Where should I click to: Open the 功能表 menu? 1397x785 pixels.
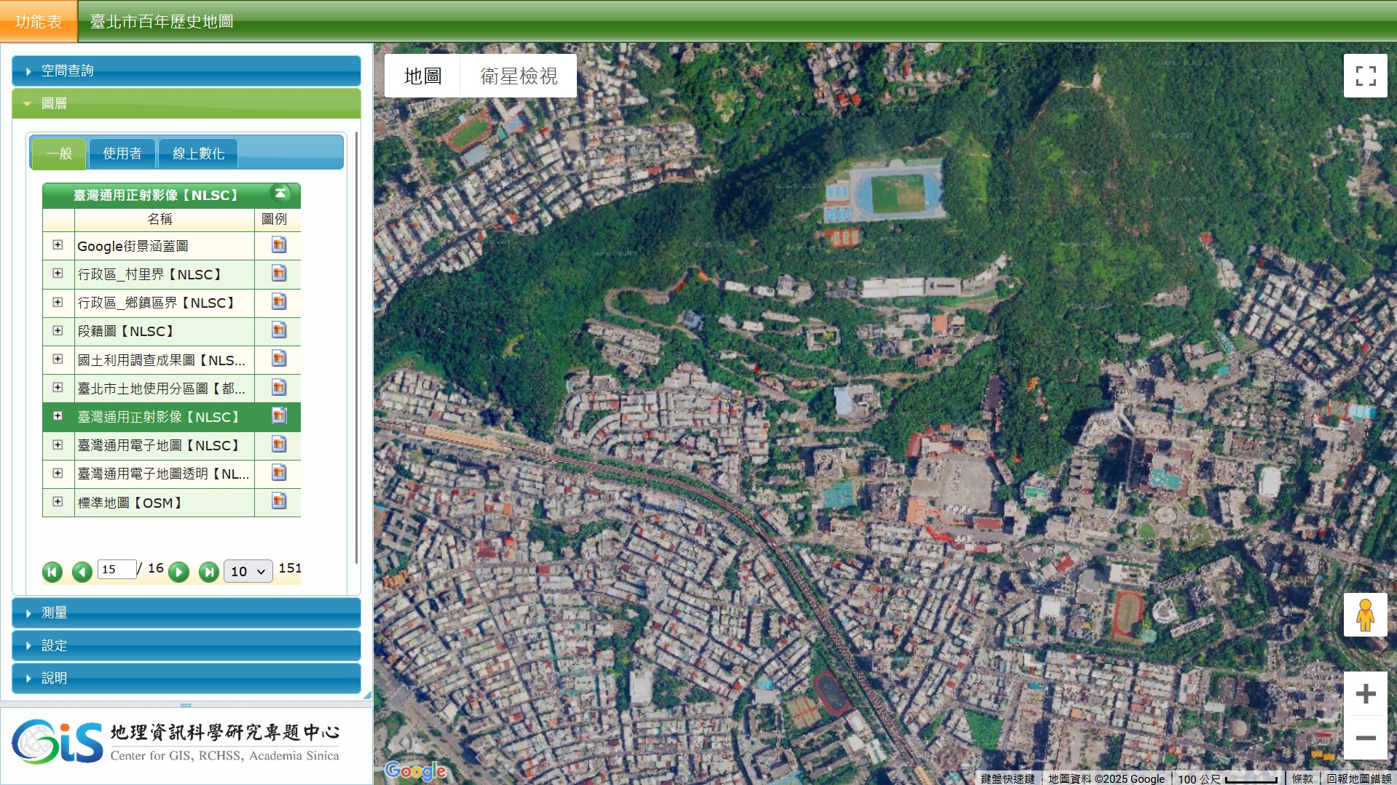(x=39, y=21)
